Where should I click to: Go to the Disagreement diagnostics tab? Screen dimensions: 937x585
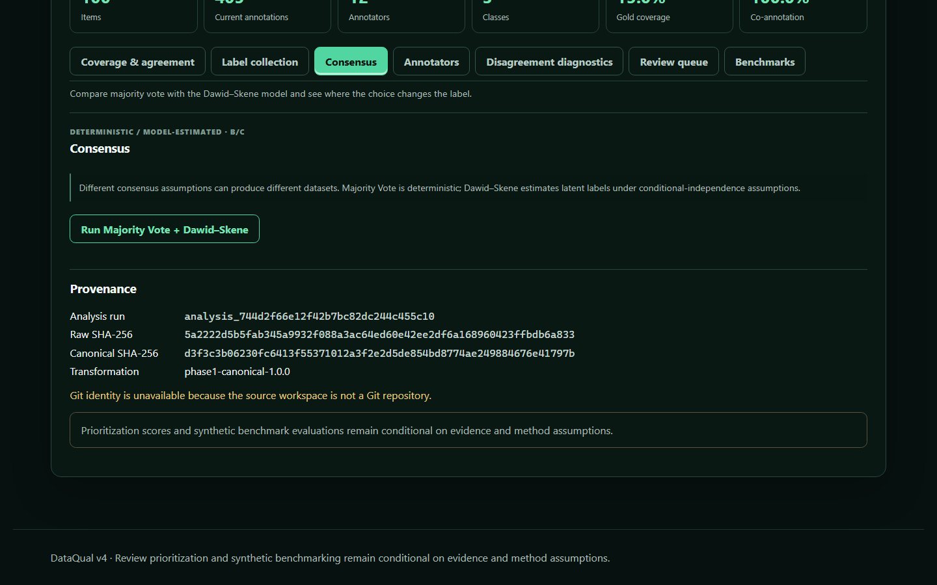549,62
